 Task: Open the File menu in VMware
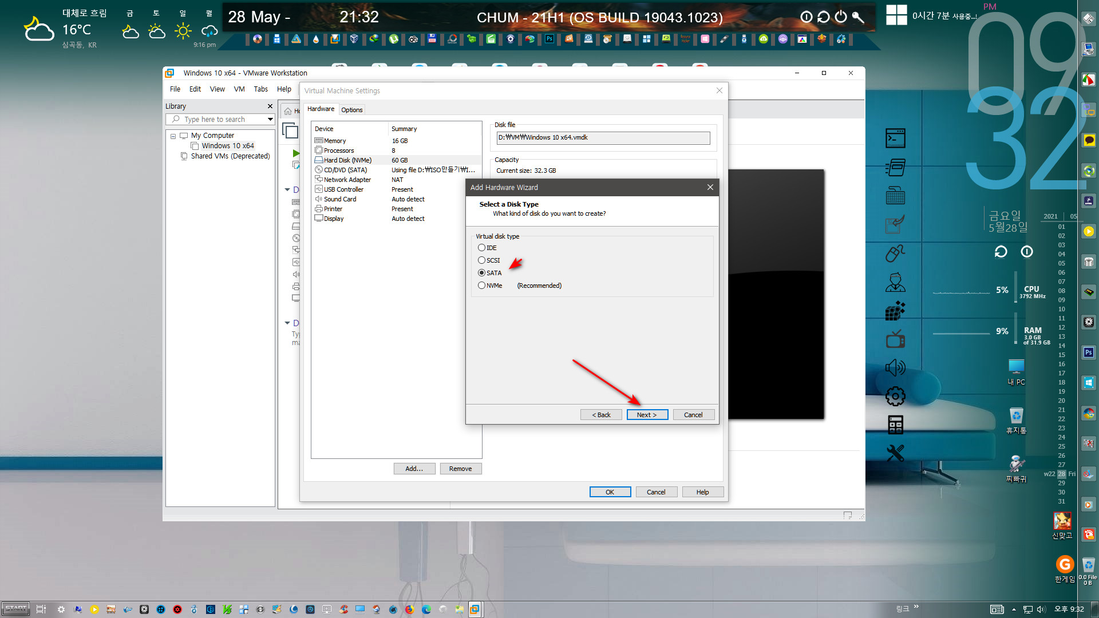pyautogui.click(x=175, y=89)
